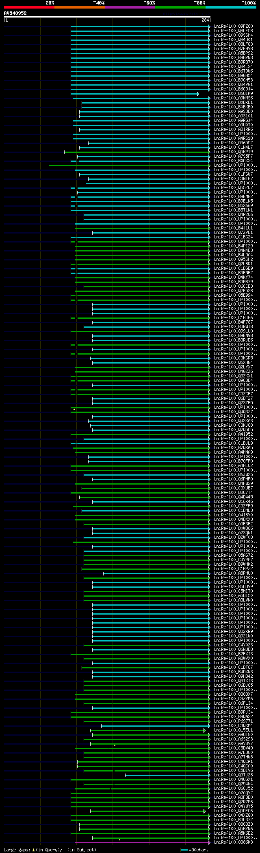Click the red 20% identity legend segment
Image resolution: width=260 pixels, height=853 pixels.
point(29,7)
